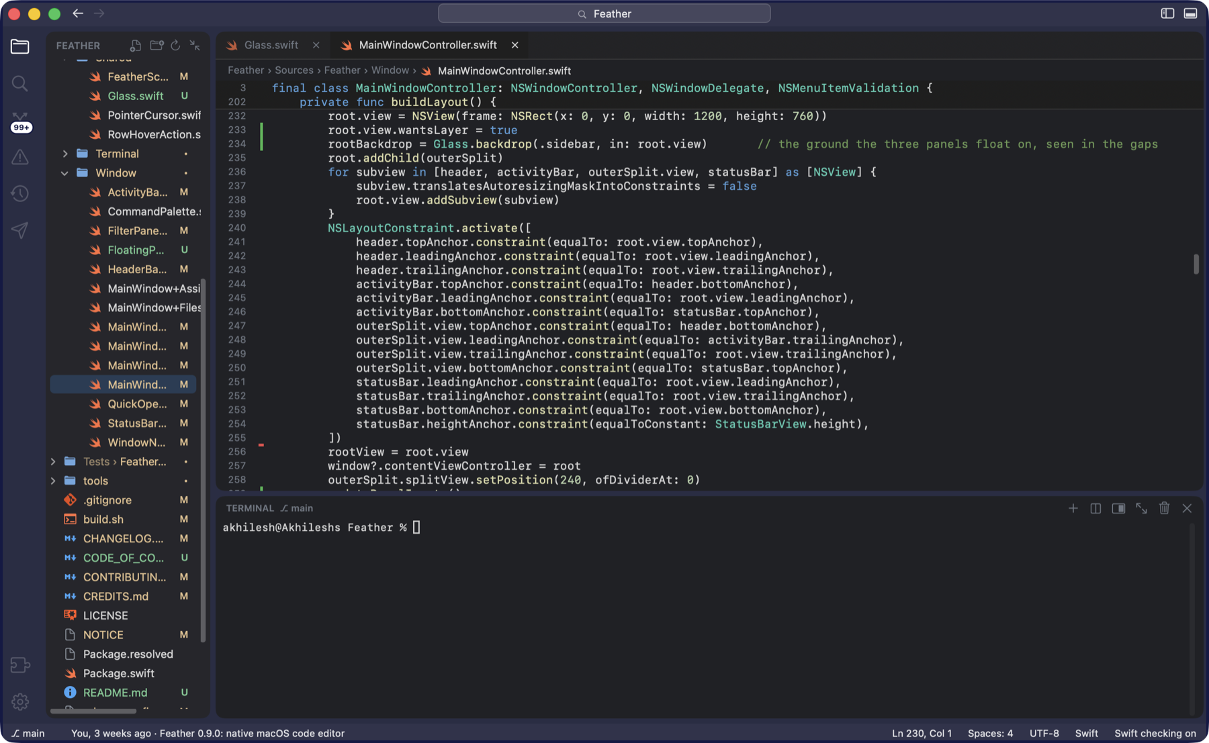Click the main branch in status bar

tap(28, 733)
